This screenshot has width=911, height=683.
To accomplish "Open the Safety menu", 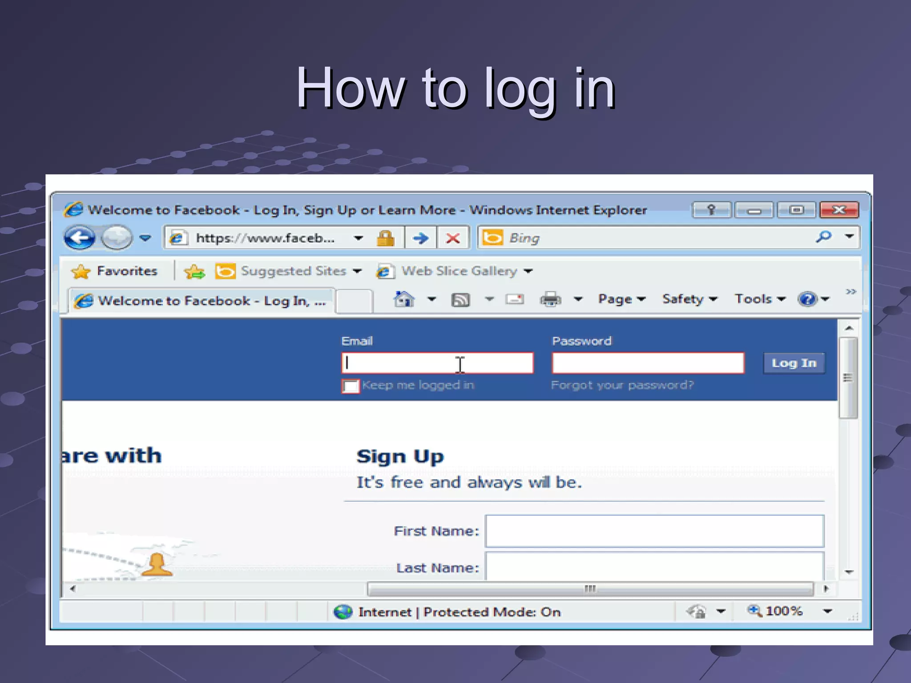I will click(689, 299).
